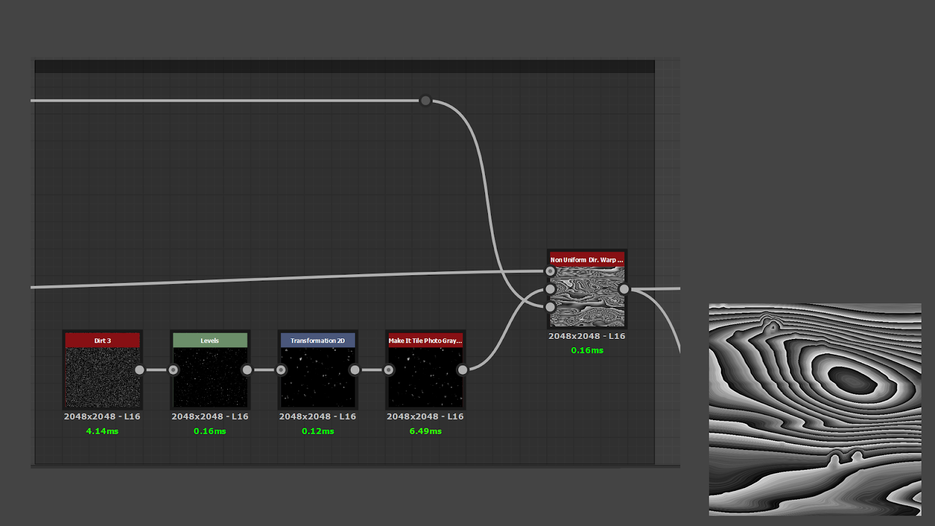The image size is (935, 526).
Task: Click the 0.12ms timing under Transformation 2D
Action: (318, 431)
